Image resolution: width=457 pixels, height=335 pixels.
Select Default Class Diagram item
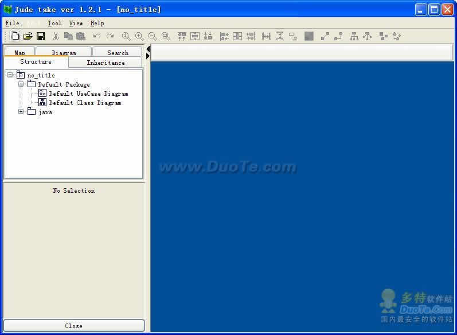coord(85,103)
